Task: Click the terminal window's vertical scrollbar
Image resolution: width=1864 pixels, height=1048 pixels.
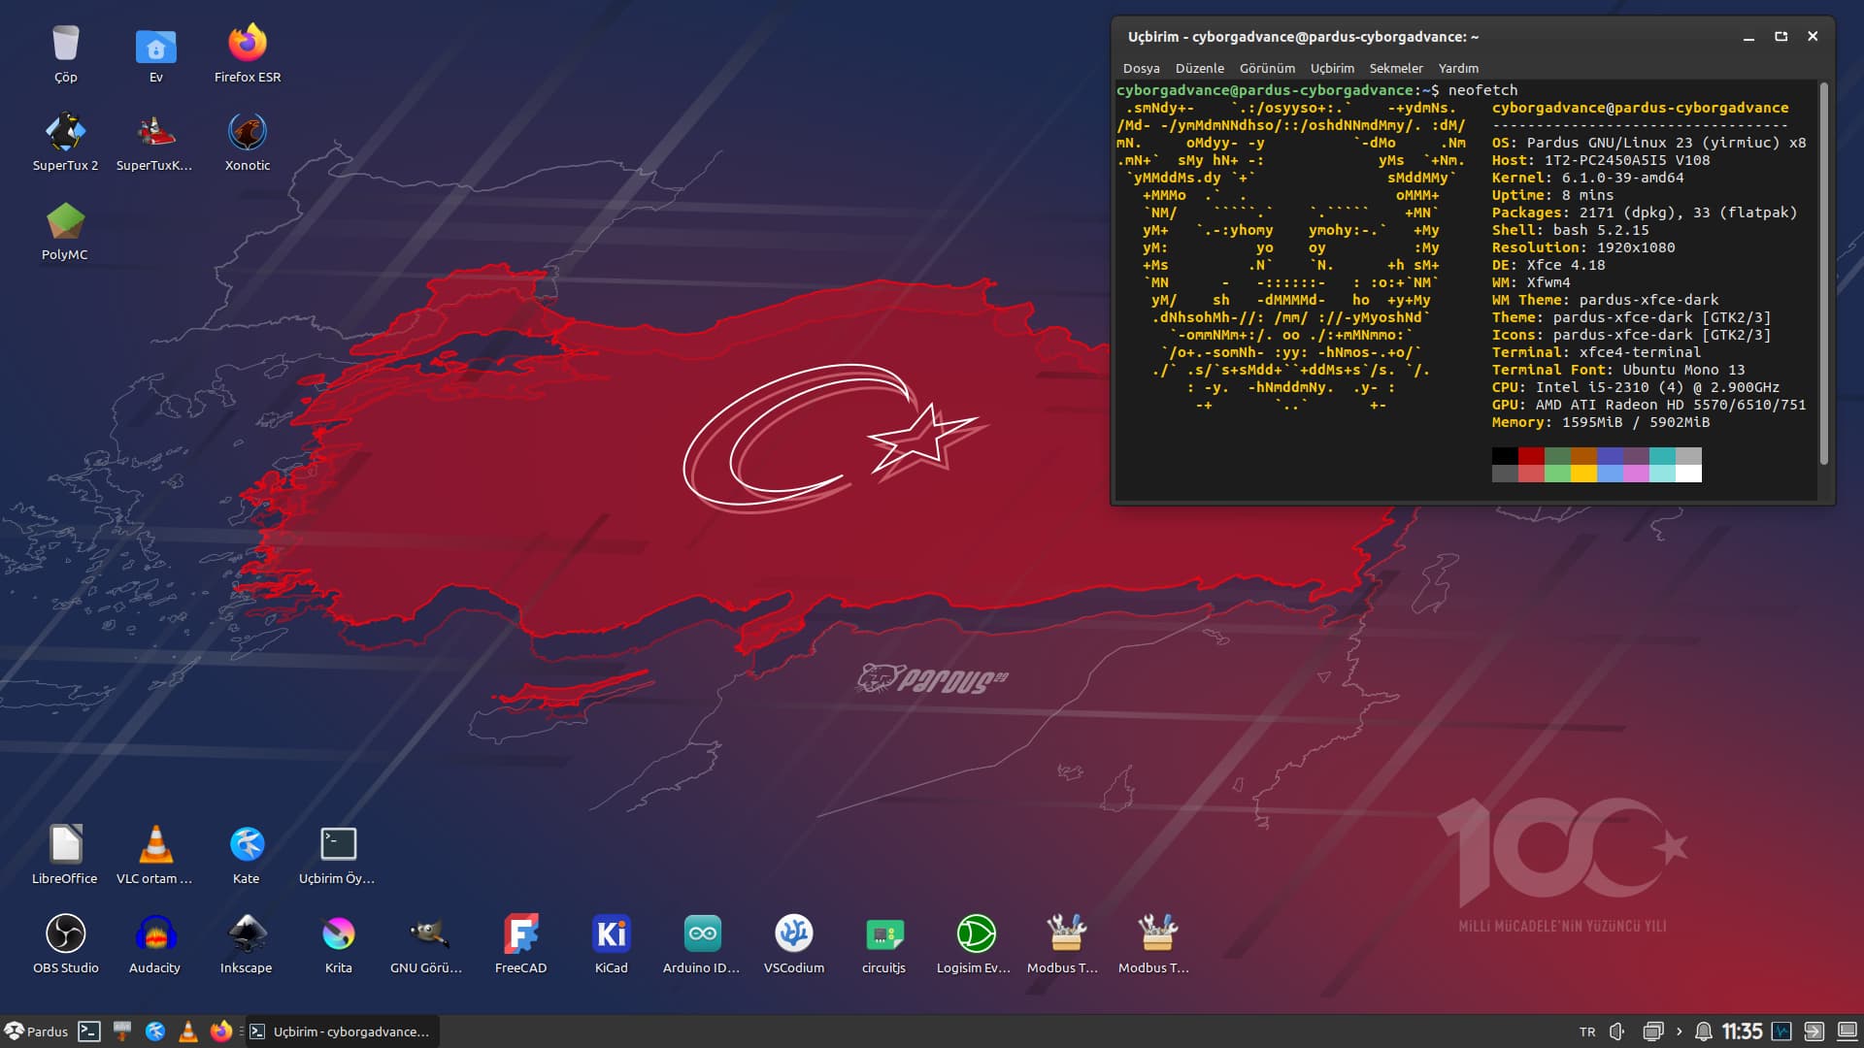Action: (1824, 274)
